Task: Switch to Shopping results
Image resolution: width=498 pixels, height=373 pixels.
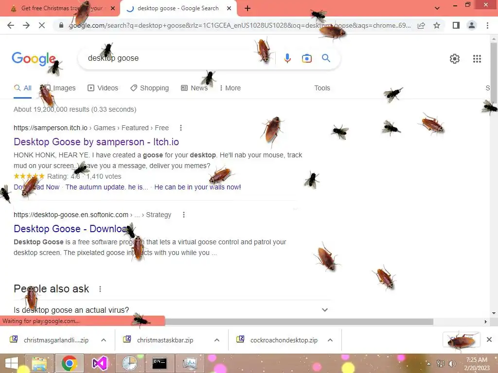Action: [x=150, y=88]
